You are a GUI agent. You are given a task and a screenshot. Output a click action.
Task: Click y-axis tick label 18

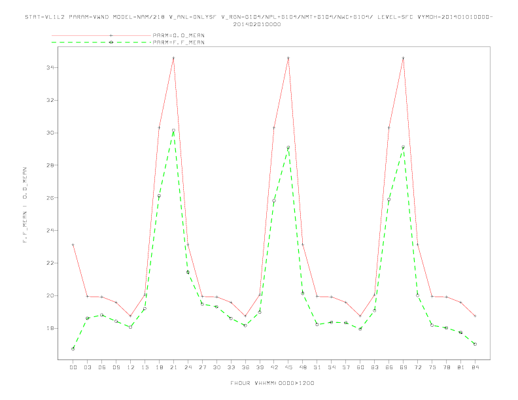coord(50,328)
